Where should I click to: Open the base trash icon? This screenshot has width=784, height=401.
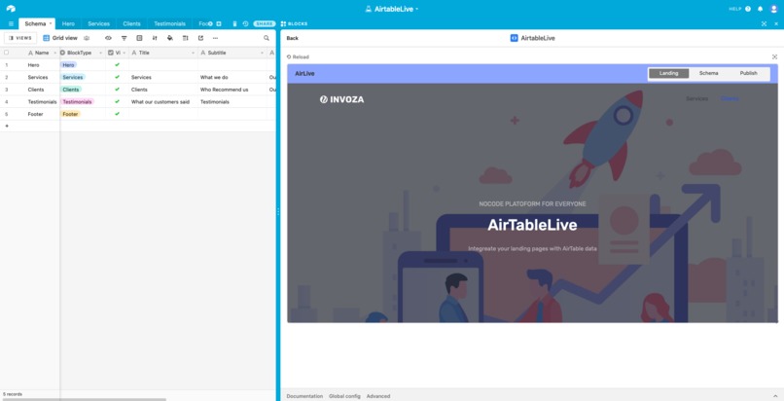click(235, 24)
